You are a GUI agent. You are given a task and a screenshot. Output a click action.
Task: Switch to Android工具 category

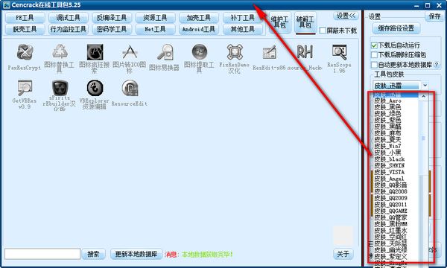(x=199, y=29)
